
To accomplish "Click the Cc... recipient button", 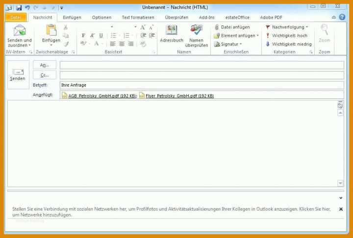I will [x=45, y=75].
